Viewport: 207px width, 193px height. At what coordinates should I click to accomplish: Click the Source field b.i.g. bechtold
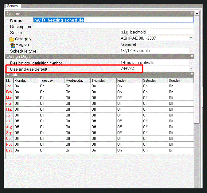coord(157,32)
